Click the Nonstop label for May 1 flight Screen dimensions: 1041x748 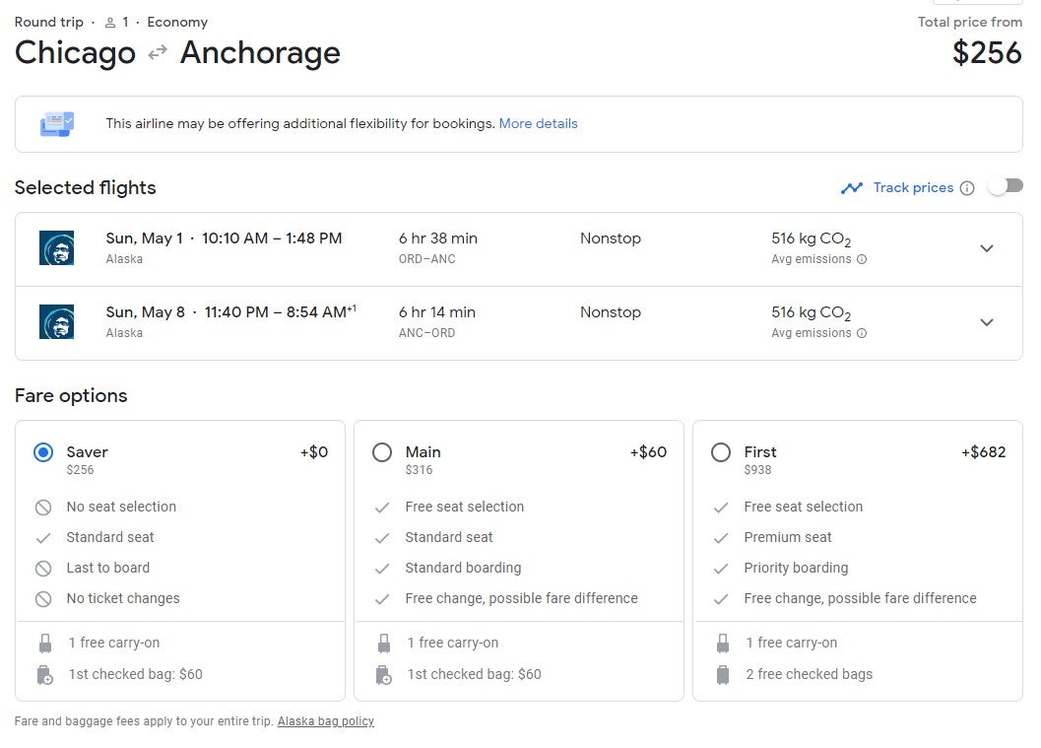click(611, 238)
